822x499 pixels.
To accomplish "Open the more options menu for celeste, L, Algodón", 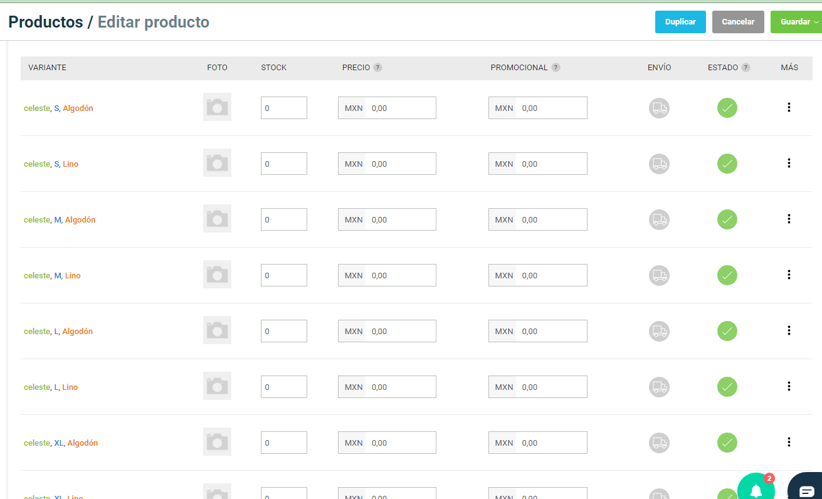I will pos(789,330).
